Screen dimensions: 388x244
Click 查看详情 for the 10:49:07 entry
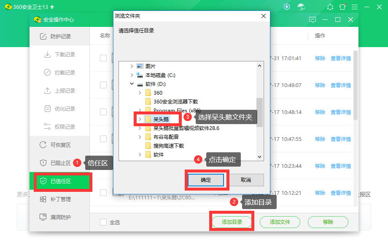tap(341, 85)
